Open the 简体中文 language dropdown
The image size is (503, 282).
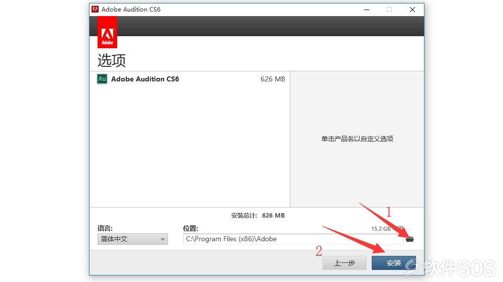coord(132,239)
